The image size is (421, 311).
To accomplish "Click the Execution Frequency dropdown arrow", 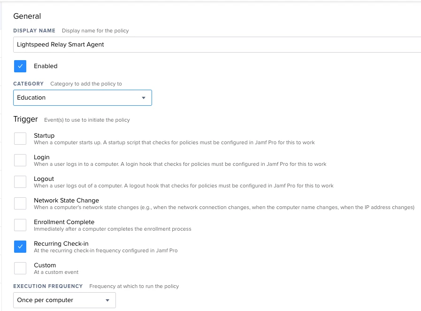I will 107,300.
